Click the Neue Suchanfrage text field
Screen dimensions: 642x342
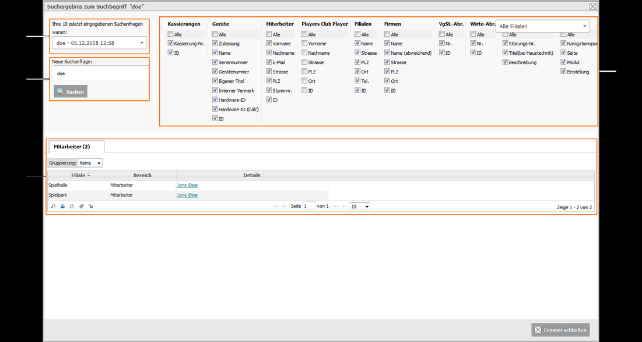pyautogui.click(x=100, y=73)
